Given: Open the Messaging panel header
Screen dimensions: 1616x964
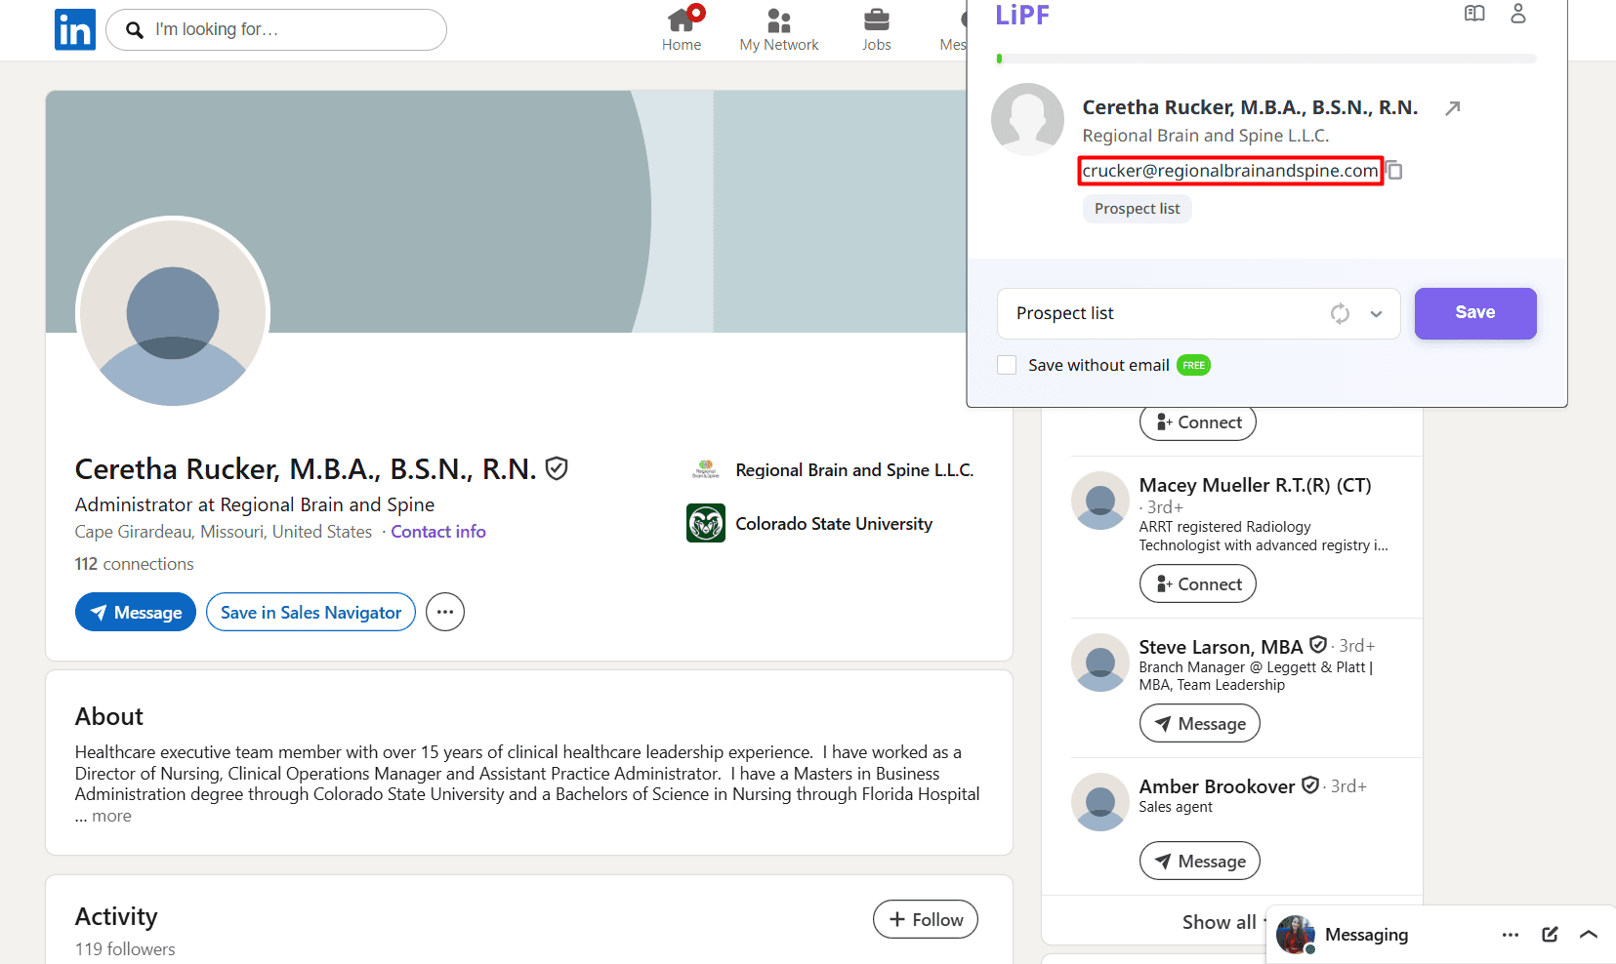Looking at the screenshot, I should click(1366, 935).
